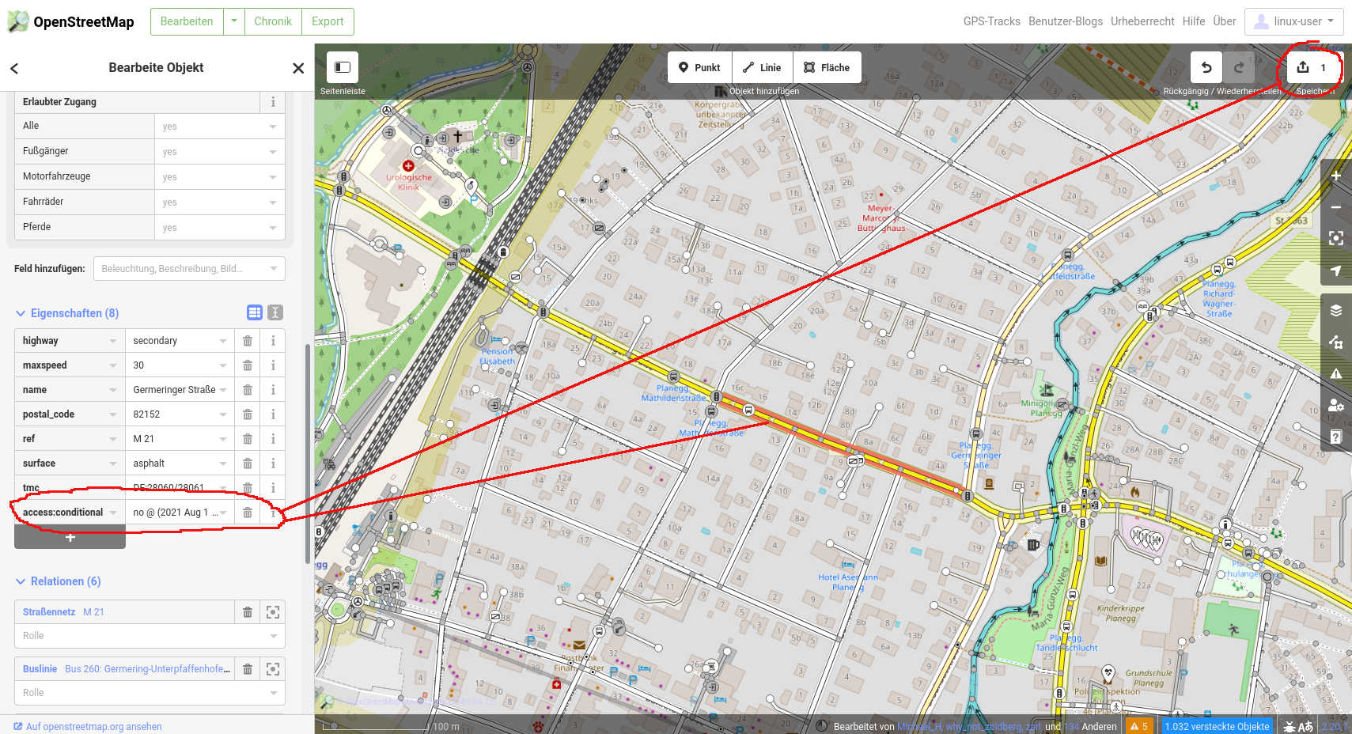Open the preferences panel icon

pos(1336,405)
